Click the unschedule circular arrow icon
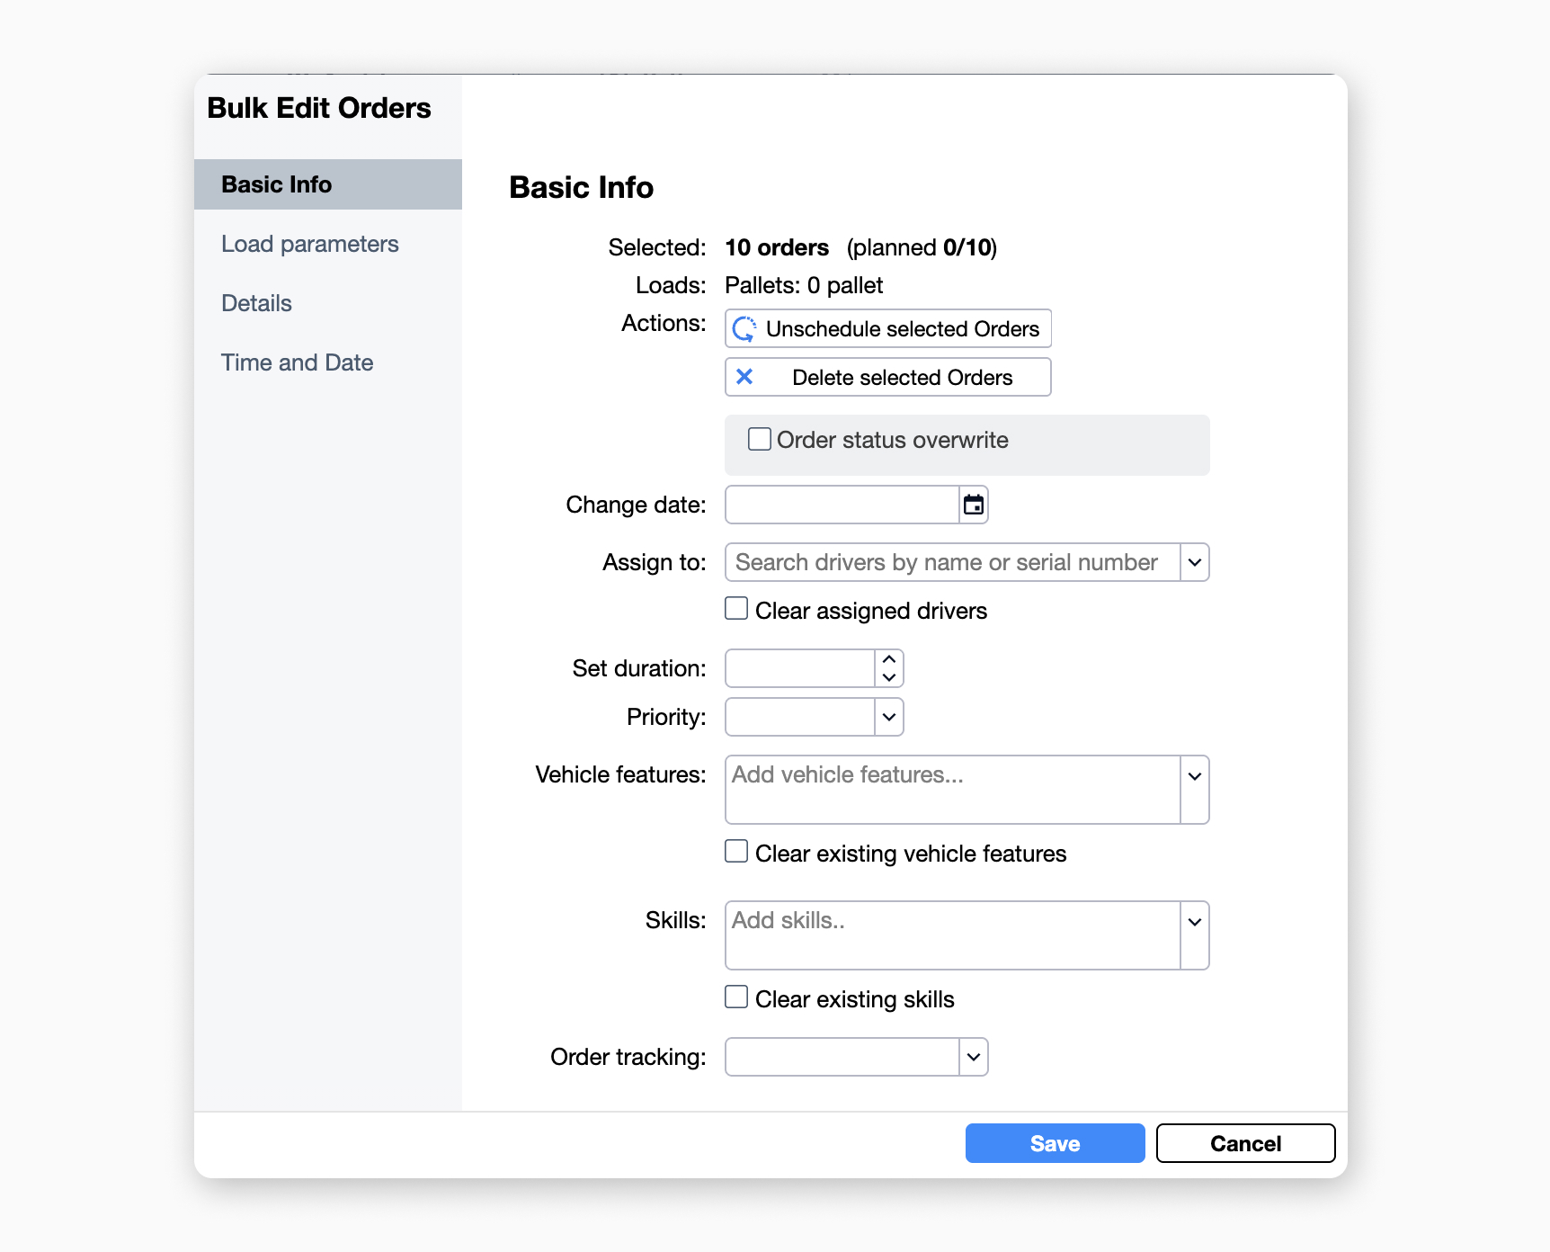Viewport: 1550px width, 1252px height. (x=744, y=328)
